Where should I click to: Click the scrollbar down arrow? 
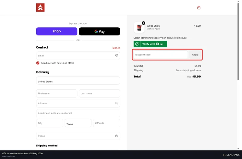click(238, 149)
